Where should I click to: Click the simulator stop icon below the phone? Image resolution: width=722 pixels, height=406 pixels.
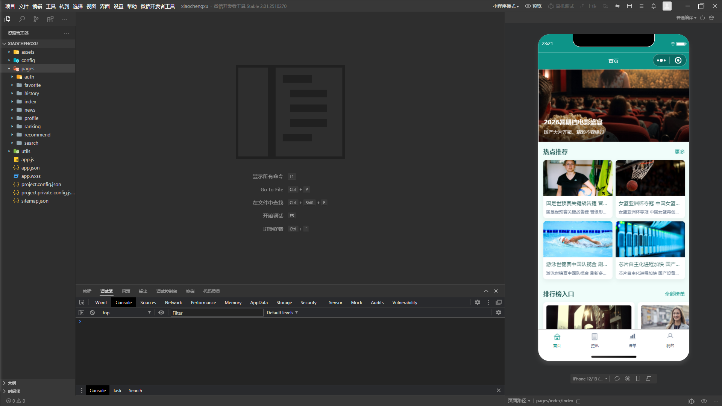click(x=627, y=379)
